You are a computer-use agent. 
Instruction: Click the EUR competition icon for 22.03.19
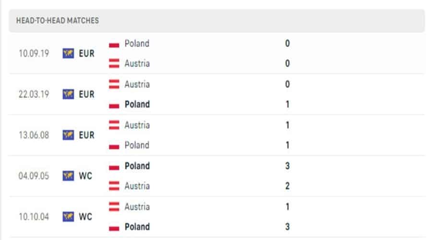click(x=68, y=95)
